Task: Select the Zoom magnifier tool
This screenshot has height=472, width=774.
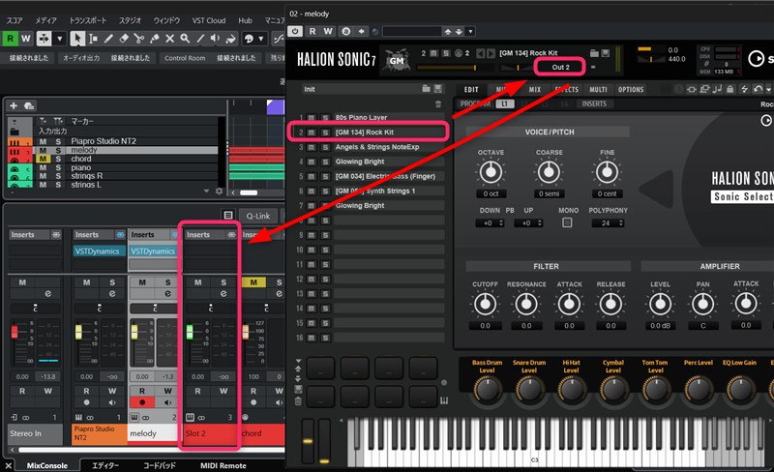Action: tap(185, 39)
